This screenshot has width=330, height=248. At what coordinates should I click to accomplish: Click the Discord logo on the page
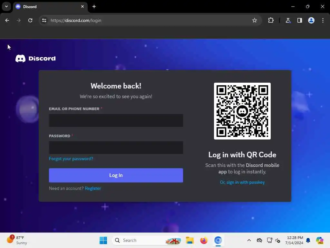tap(35, 58)
